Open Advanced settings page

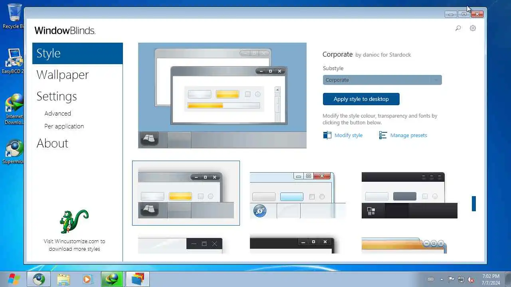(x=57, y=114)
